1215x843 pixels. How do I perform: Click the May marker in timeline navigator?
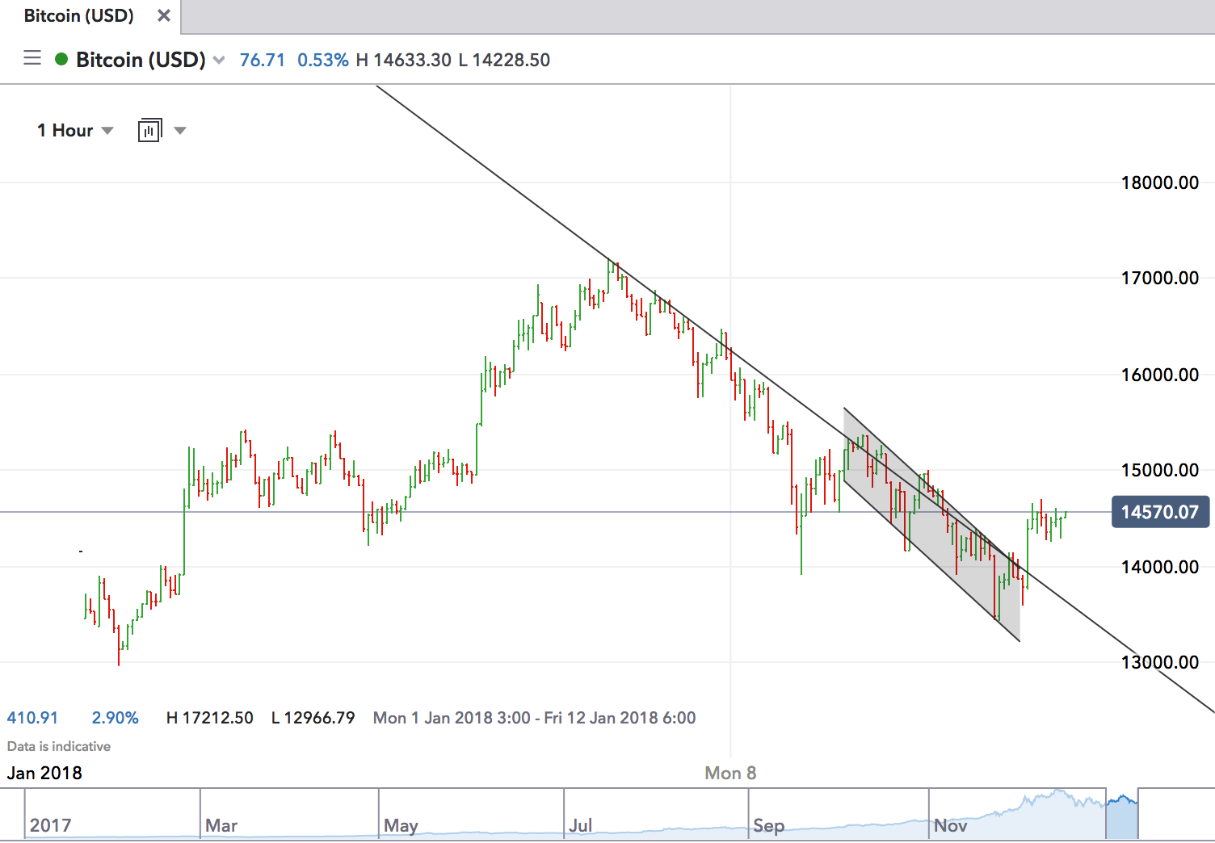click(401, 825)
